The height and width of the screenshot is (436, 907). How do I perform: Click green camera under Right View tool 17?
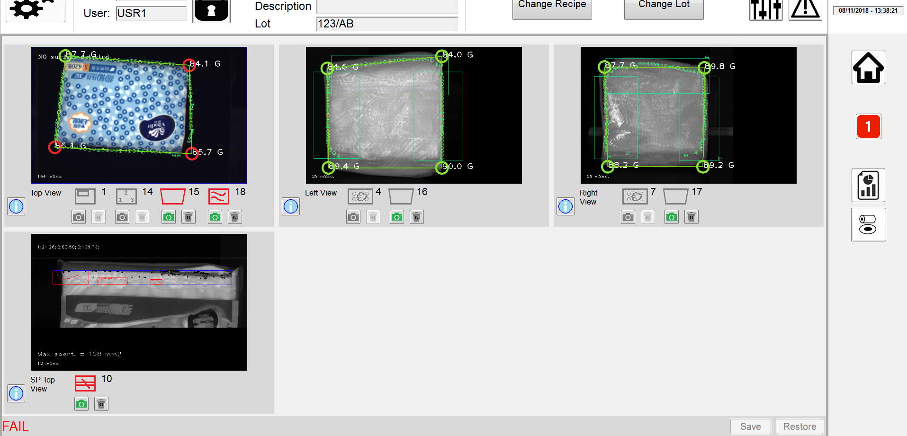coord(672,217)
